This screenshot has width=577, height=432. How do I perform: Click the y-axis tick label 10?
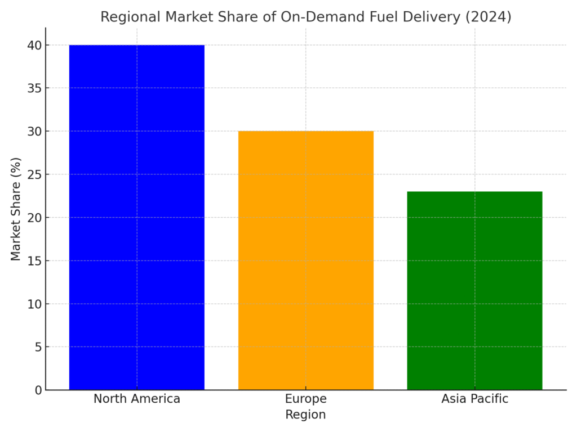[x=35, y=304]
